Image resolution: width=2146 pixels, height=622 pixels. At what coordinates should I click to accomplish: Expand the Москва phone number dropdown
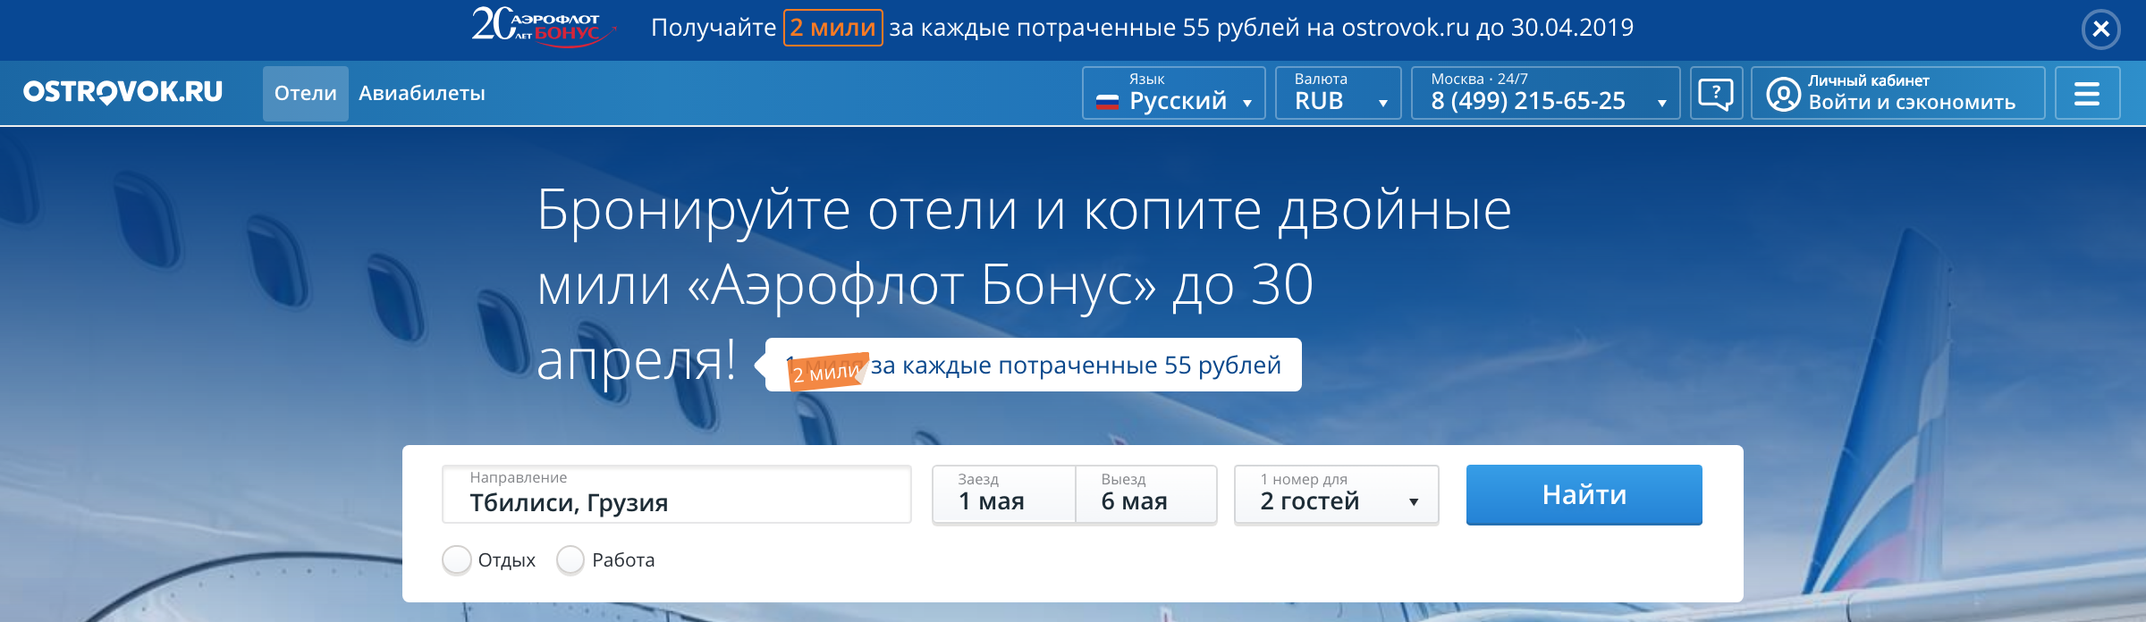coord(1545,93)
